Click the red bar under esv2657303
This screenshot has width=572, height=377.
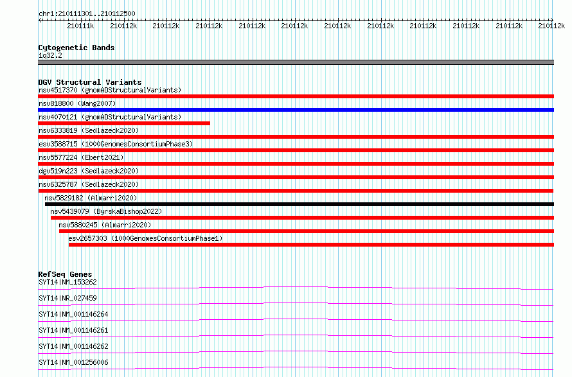311,245
